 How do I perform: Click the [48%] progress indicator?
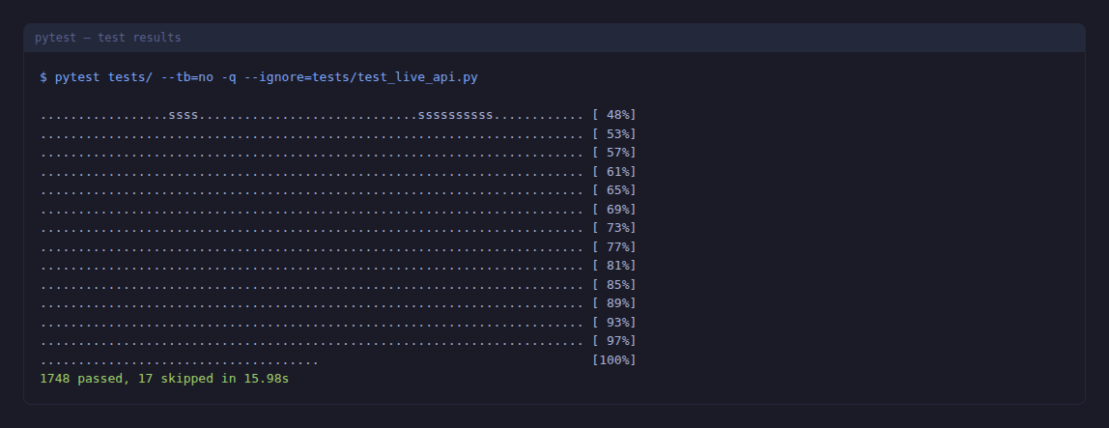click(613, 115)
